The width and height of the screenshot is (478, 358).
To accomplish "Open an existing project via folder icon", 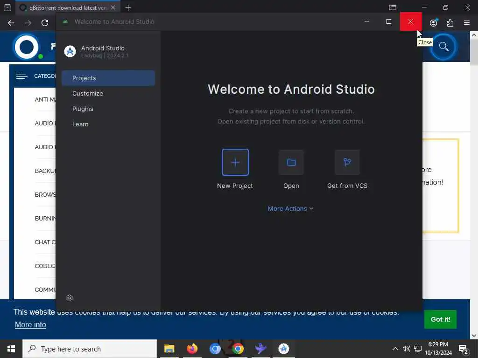I will pyautogui.click(x=291, y=162).
